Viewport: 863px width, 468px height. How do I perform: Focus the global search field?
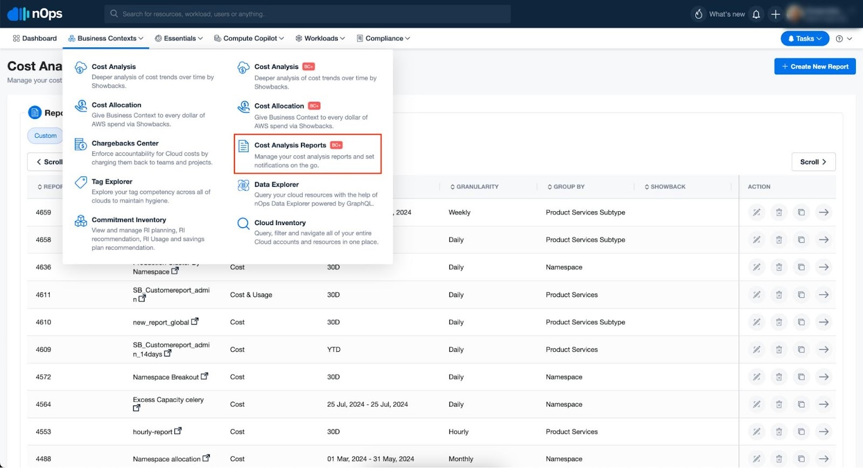(x=307, y=14)
